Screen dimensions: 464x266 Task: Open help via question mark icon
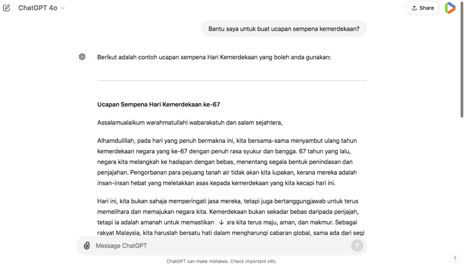pos(454,258)
